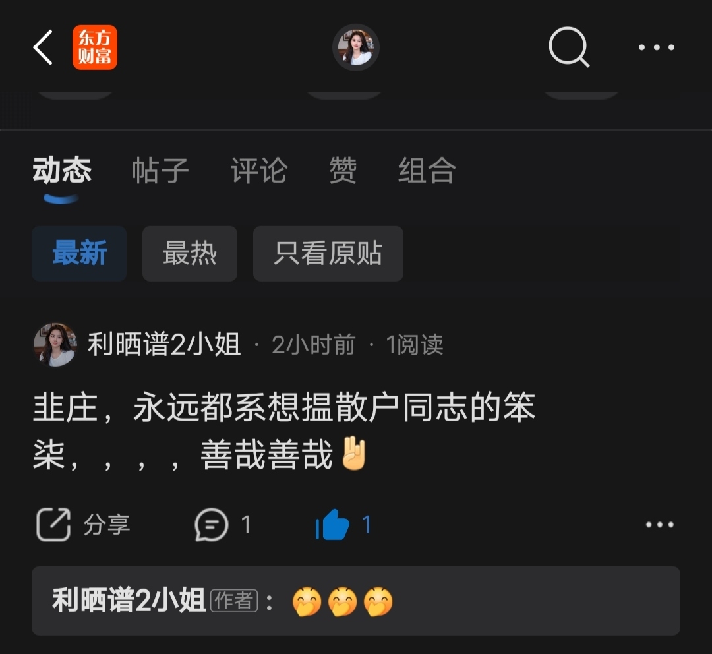Open the 东方财富 orange logo
This screenshot has width=712, height=654.
point(95,47)
